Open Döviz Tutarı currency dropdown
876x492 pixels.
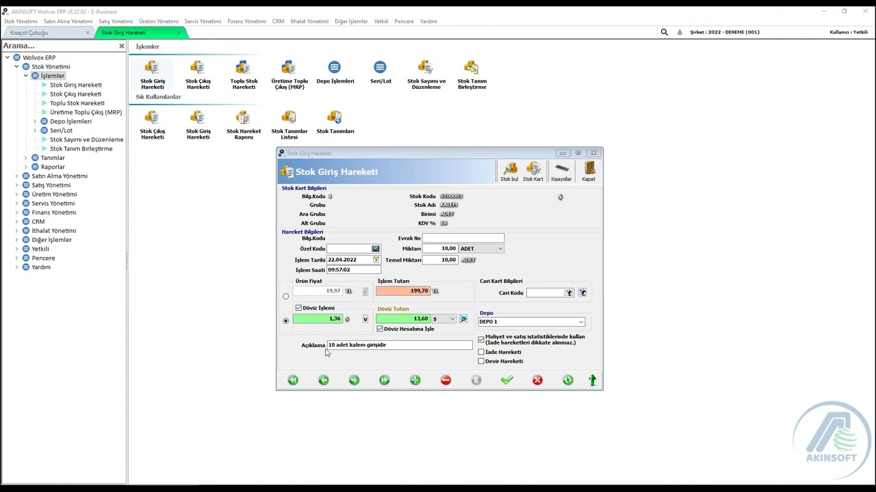coord(443,319)
